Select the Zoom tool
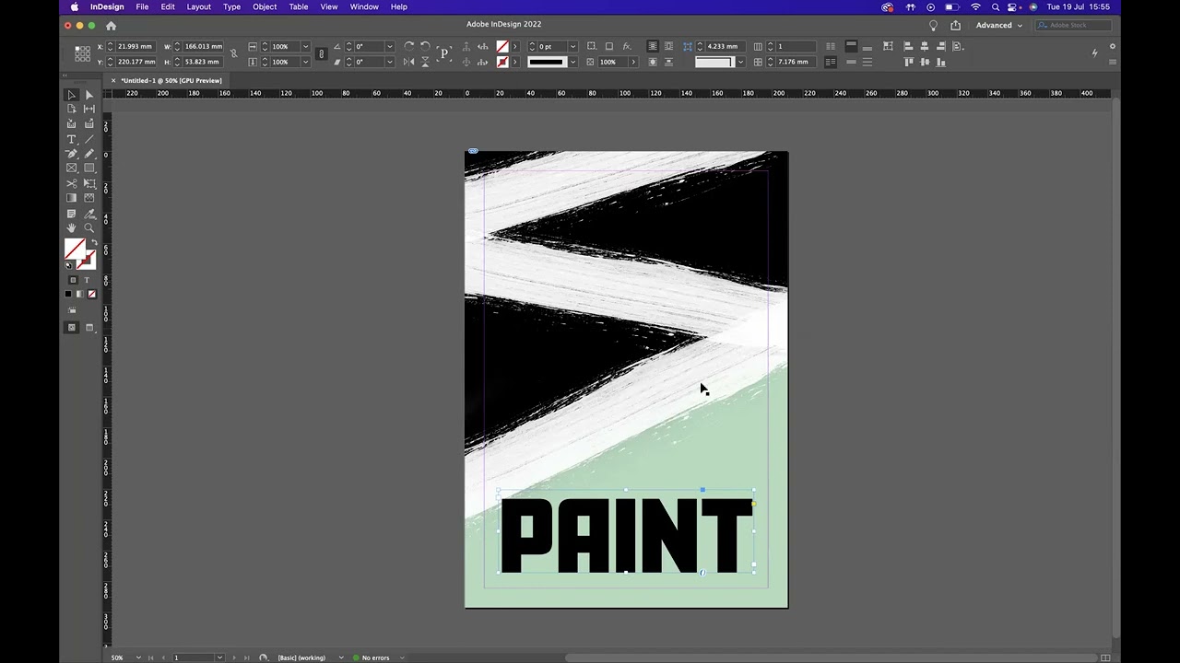The width and height of the screenshot is (1180, 663). point(89,228)
